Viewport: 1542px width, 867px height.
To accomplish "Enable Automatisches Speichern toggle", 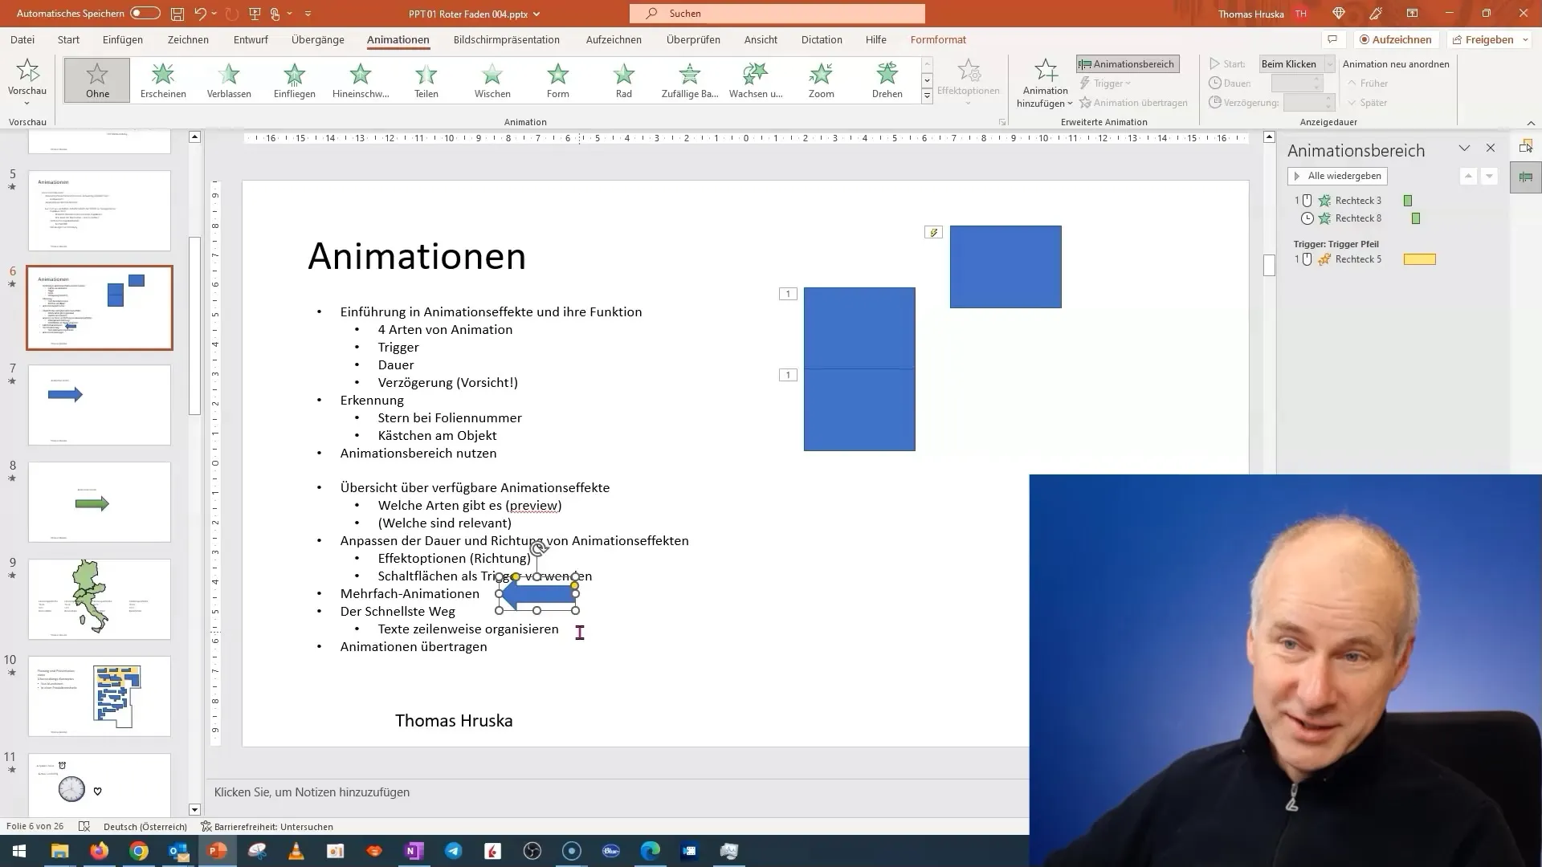I will click(145, 14).
